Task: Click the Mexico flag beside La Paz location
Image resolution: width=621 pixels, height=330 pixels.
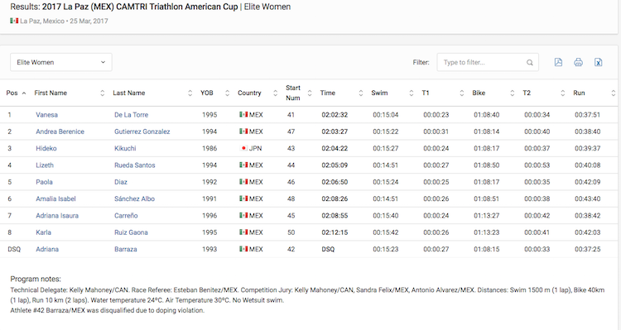Action: click(x=14, y=21)
